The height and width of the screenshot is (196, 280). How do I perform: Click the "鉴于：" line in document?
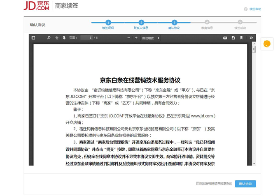(x=78, y=109)
